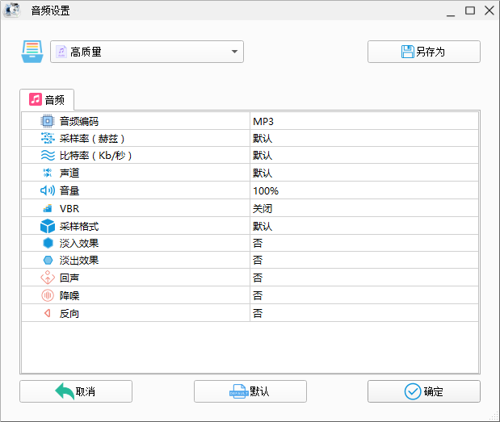Viewport: 500px width, 422px height.
Task: Click the channel (声道) icon
Action: tap(48, 173)
